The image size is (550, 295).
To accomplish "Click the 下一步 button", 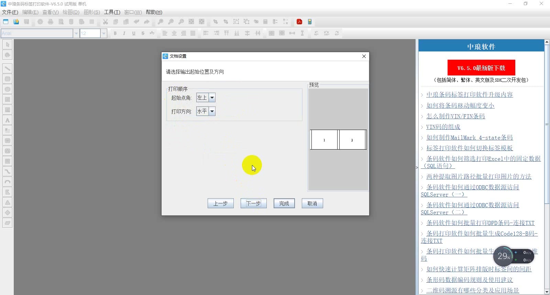I will (254, 203).
